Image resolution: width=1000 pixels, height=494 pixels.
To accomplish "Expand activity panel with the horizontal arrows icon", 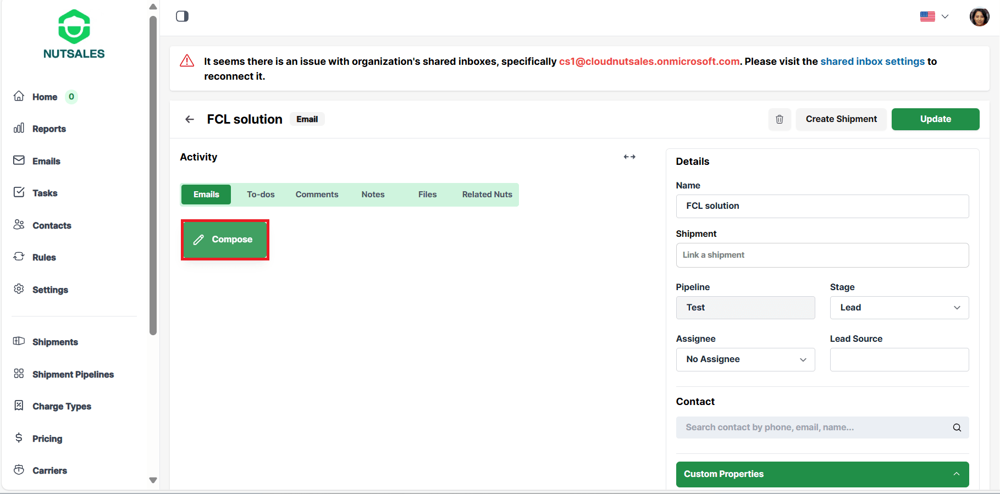I will (x=629, y=157).
